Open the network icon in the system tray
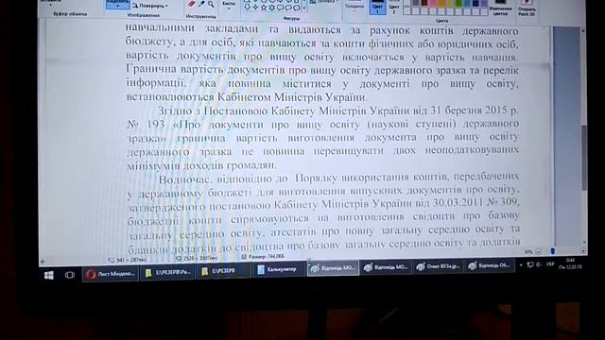The image size is (605, 340). tap(530, 264)
